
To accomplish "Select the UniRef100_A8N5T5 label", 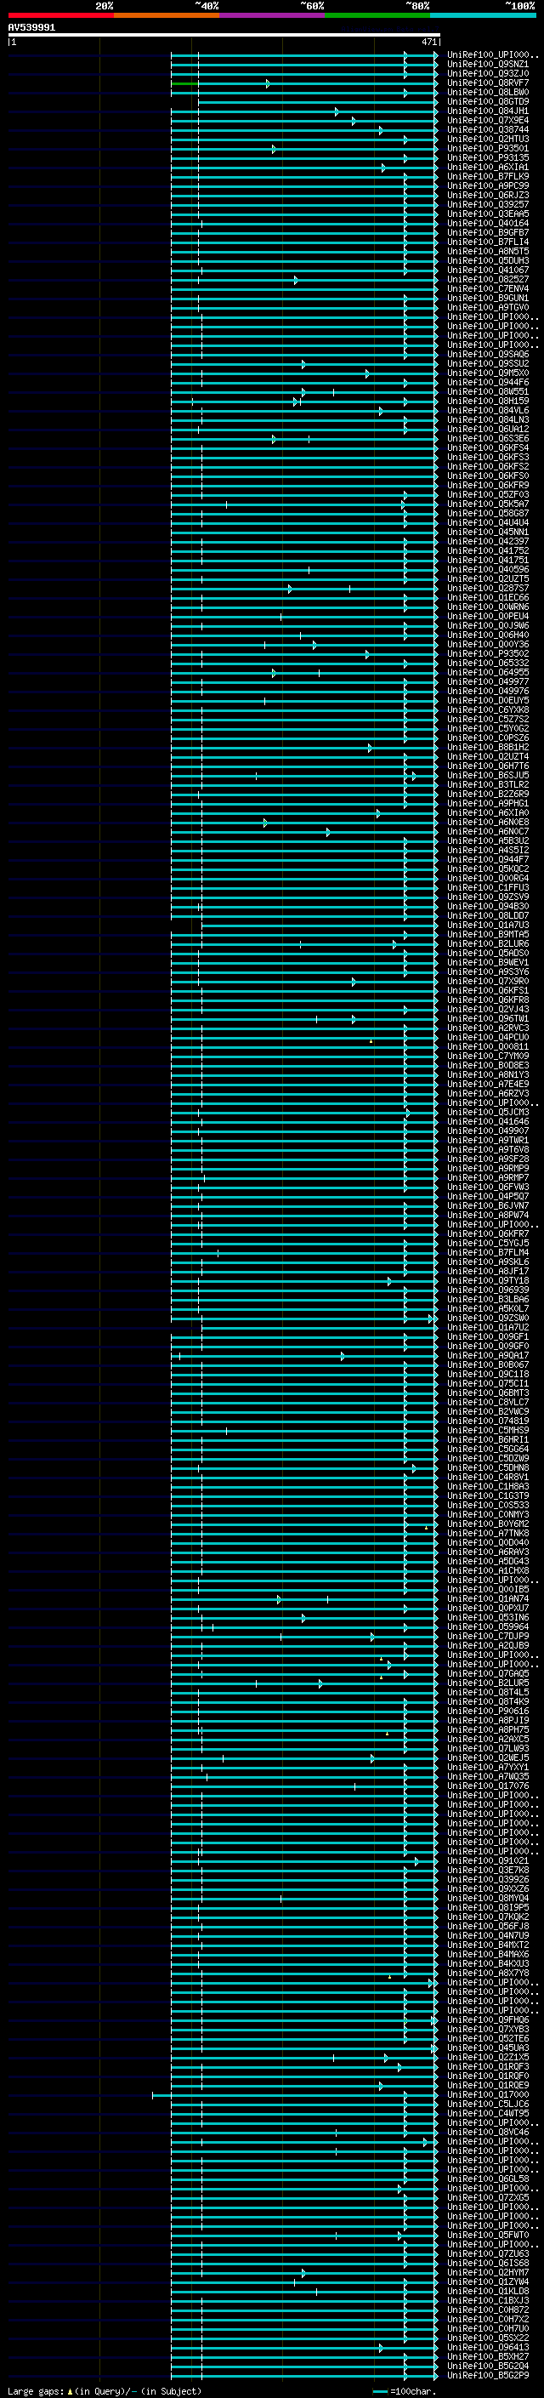I will click(488, 251).
